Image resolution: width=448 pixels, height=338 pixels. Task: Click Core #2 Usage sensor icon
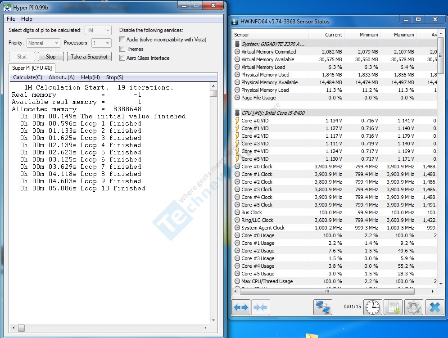coord(237,251)
